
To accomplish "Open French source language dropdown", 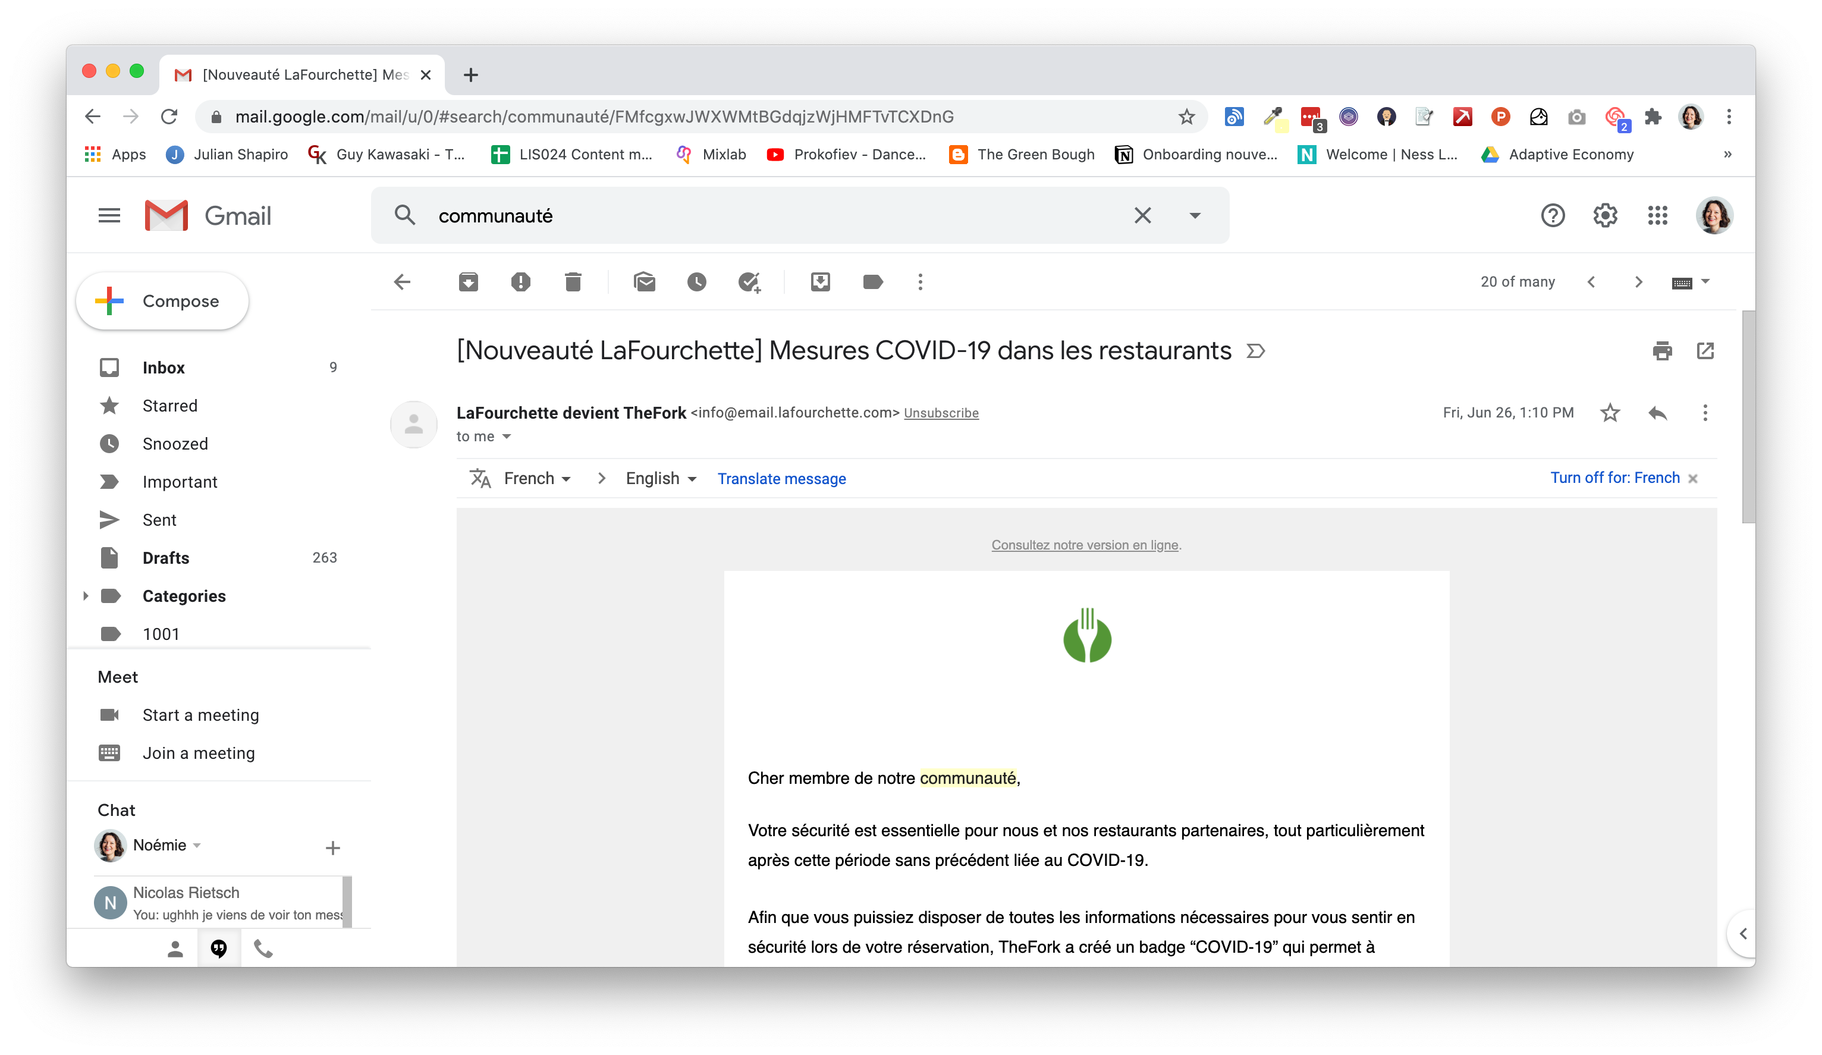I will point(537,479).
